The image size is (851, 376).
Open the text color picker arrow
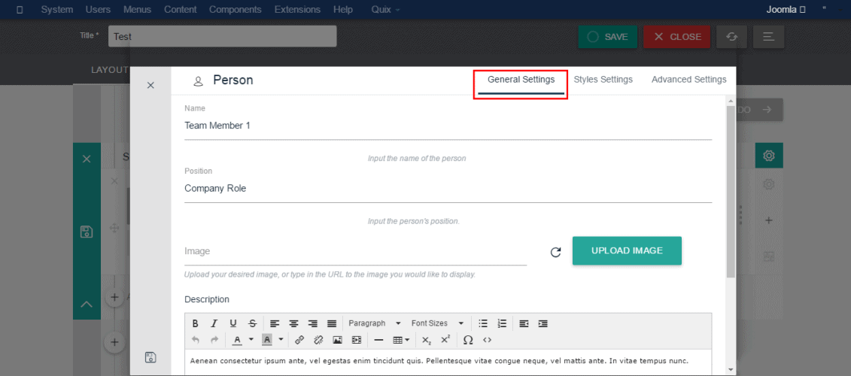[x=251, y=340]
